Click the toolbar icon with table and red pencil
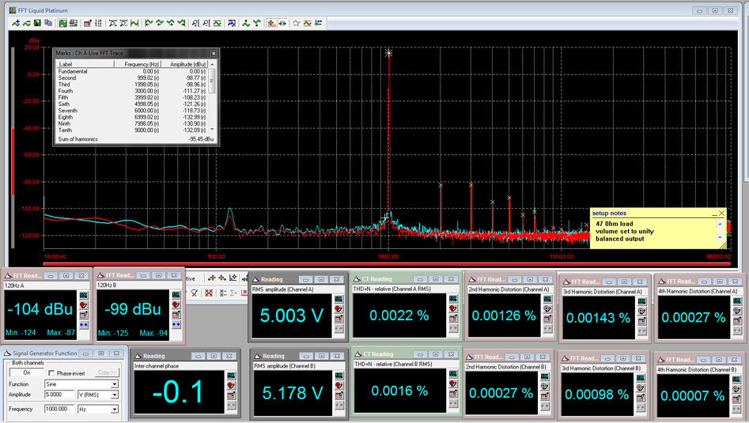This screenshot has height=423, width=749. [x=88, y=23]
